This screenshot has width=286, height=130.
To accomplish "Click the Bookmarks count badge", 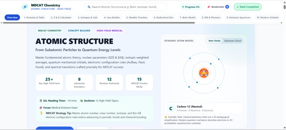I will coord(227,7).
